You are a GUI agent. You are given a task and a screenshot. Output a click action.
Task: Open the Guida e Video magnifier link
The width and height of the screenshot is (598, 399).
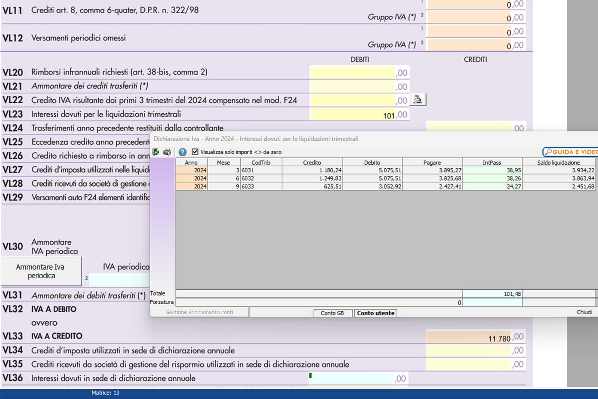coord(570,152)
